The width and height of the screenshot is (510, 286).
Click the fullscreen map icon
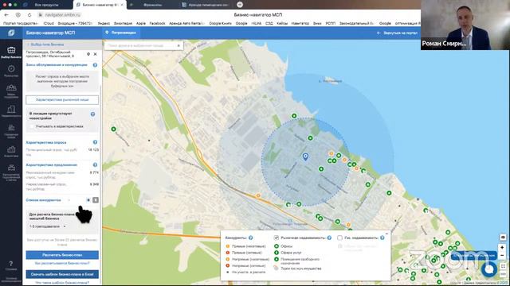pos(503,266)
